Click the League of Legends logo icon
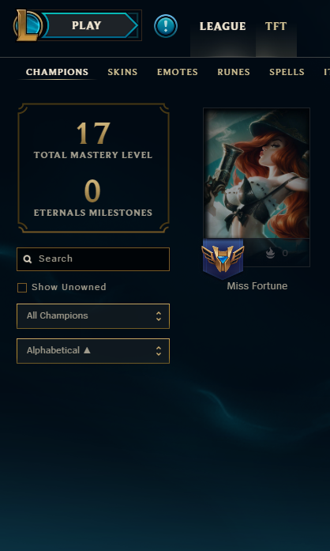The width and height of the screenshot is (330, 551). 28,25
